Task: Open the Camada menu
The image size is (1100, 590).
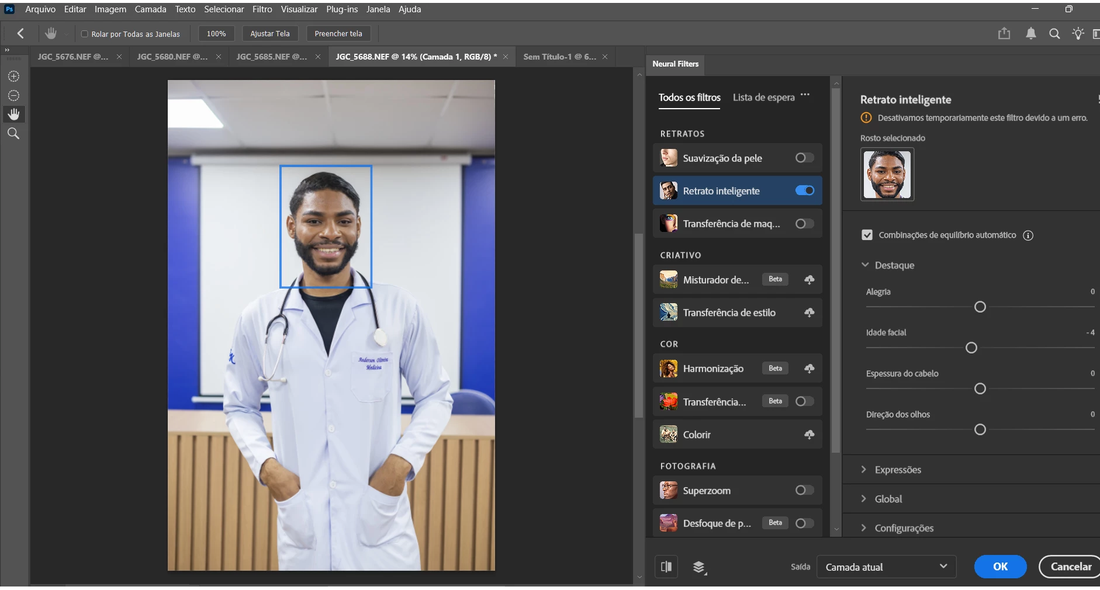Action: coord(150,9)
